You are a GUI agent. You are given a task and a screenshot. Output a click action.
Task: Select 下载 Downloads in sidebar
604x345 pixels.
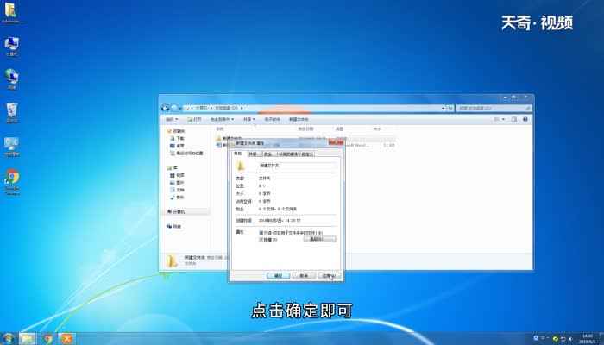point(177,139)
